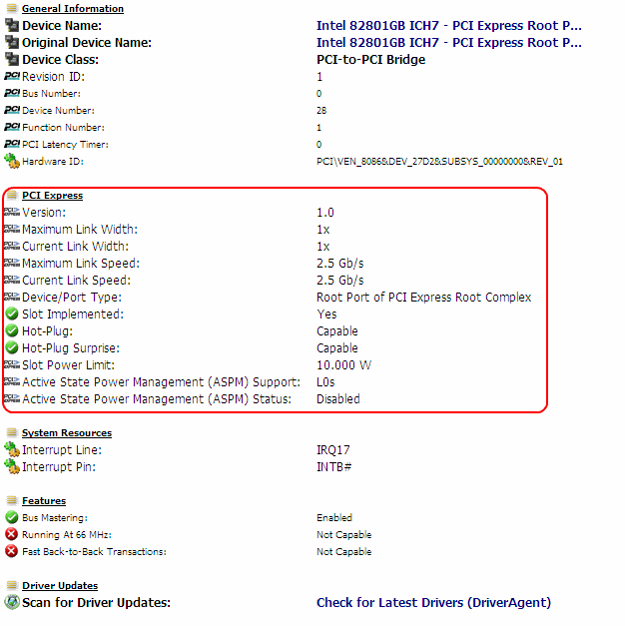Viewport: 625px width, 626px height.
Task: Click the Interrupt Pin icon
Action: tap(12, 466)
